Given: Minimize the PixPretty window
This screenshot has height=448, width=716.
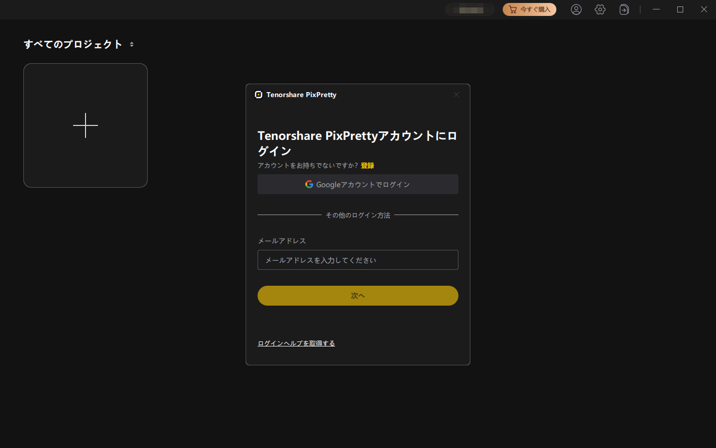Looking at the screenshot, I should point(656,9).
